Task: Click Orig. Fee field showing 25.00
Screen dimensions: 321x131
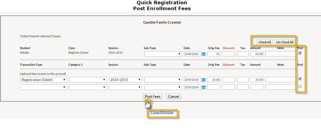Action: pyautogui.click(x=214, y=80)
